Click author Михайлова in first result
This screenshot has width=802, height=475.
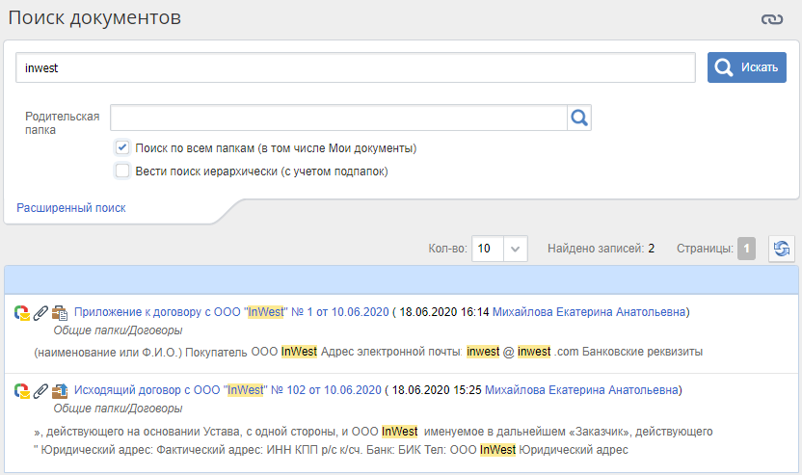[591, 312]
